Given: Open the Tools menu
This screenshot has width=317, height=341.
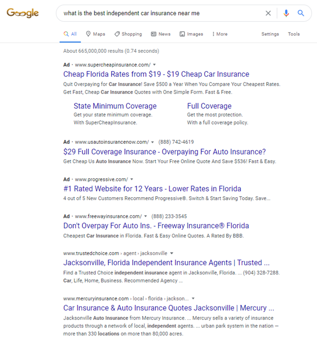Looking at the screenshot, I should (294, 34).
